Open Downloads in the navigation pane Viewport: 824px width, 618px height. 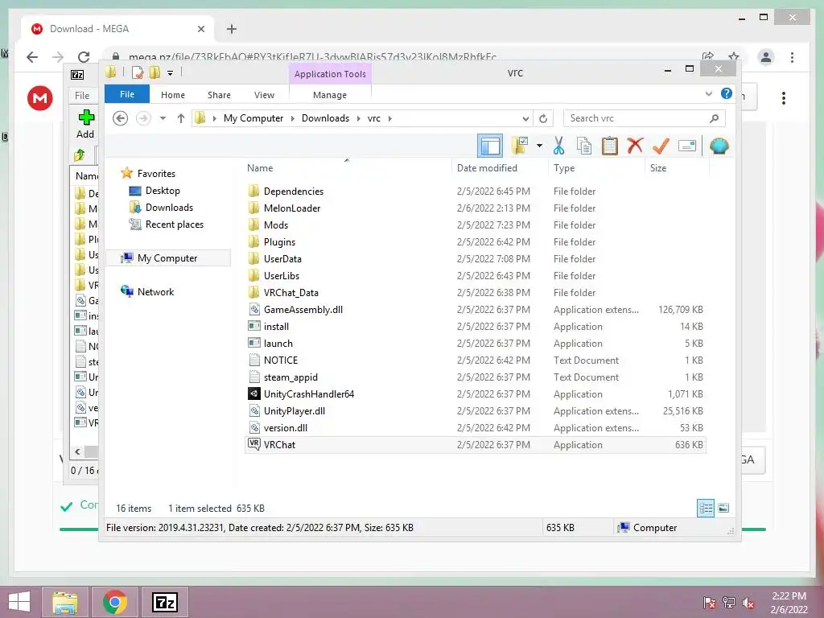tap(169, 208)
